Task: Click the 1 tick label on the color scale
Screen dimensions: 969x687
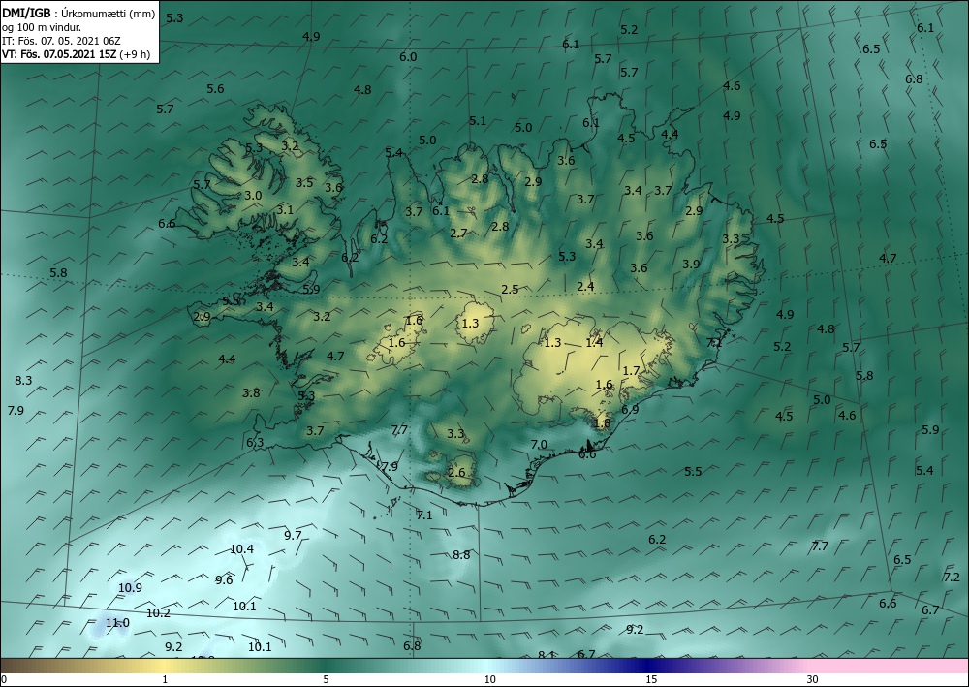Action: pyautogui.click(x=165, y=680)
